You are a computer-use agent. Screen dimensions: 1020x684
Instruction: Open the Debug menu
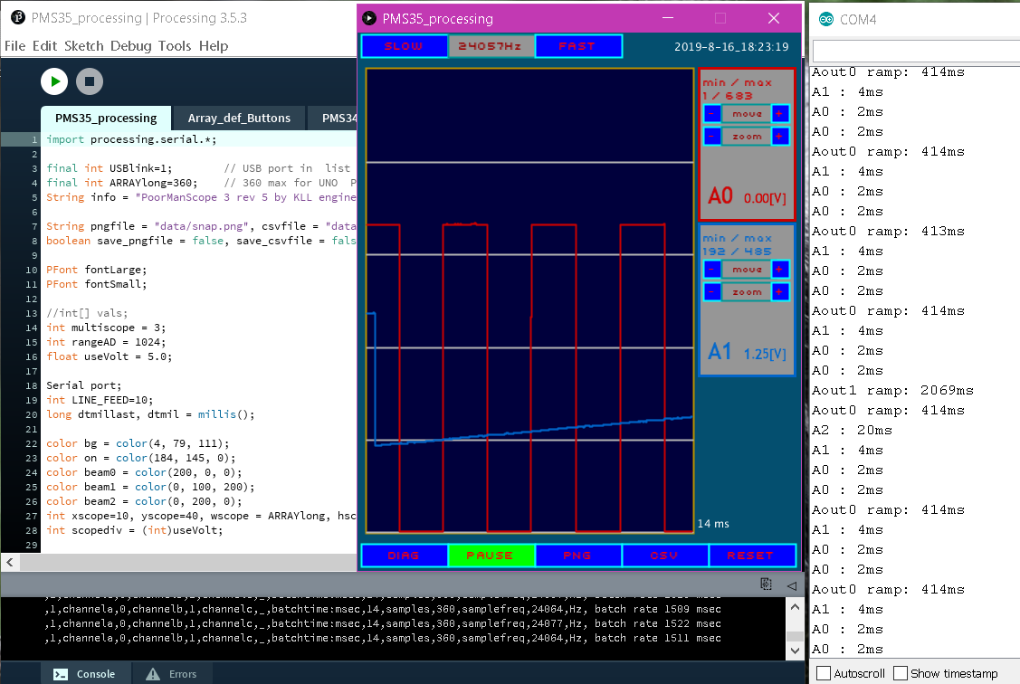131,46
